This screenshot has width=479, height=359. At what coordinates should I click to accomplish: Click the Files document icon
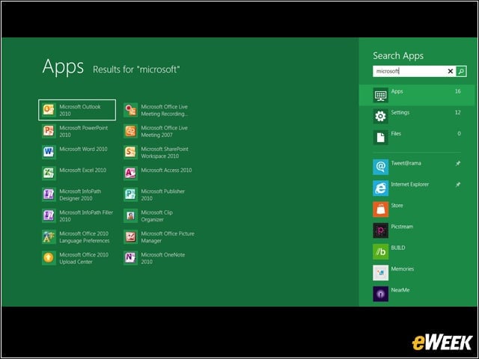pos(380,137)
